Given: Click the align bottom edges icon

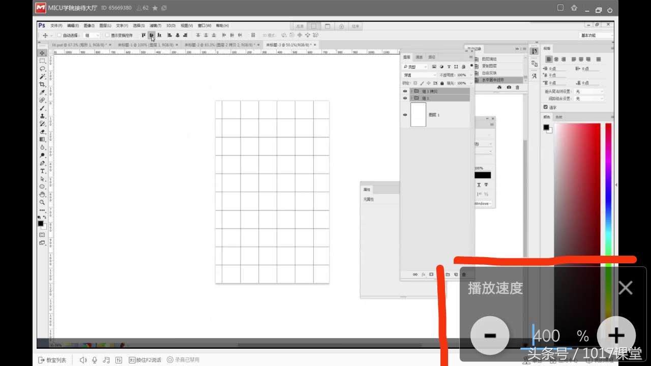Looking at the screenshot, I should pos(160,35).
